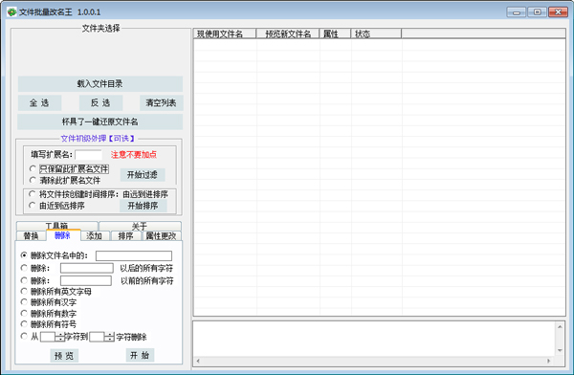This screenshot has width=574, height=375.
Task: Click 状态 column header
Action: 376,33
